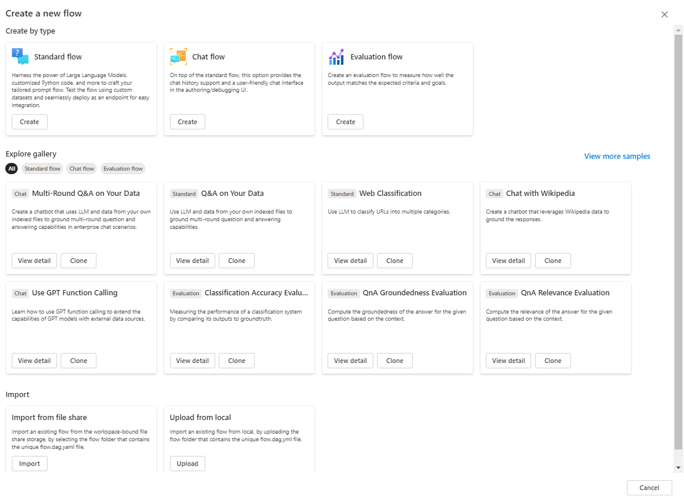
Task: Open the View more samples link
Action: (617, 156)
